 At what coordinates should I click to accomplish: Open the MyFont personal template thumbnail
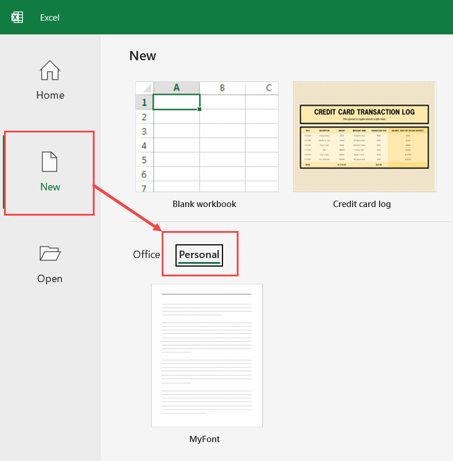point(207,355)
